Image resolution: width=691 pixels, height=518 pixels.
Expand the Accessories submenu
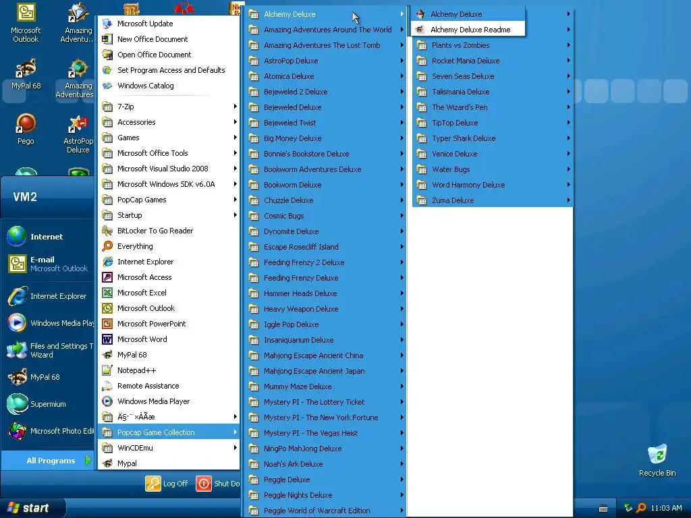click(x=168, y=122)
